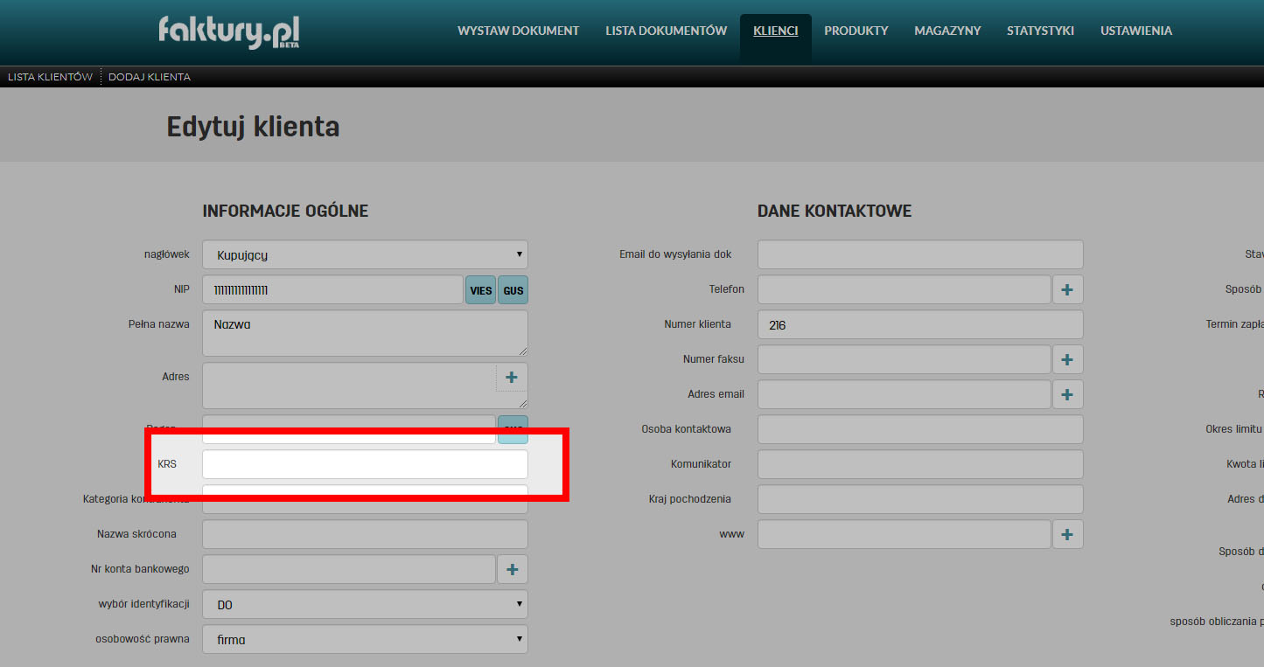Image resolution: width=1264 pixels, height=667 pixels.
Task: Focus the Numer klienta field
Action: click(920, 324)
